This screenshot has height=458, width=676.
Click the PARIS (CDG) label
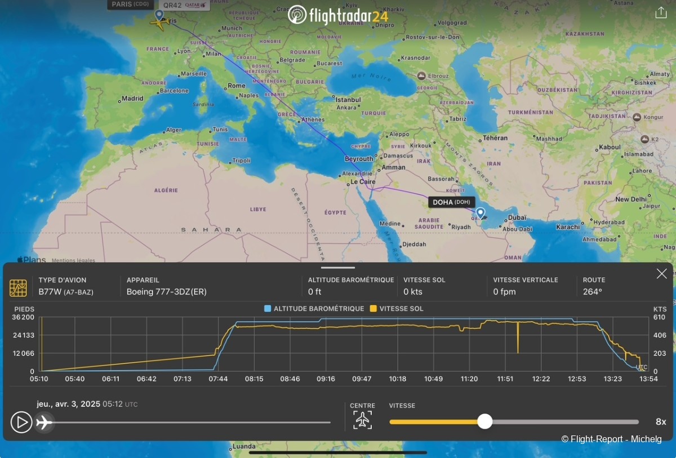(130, 5)
